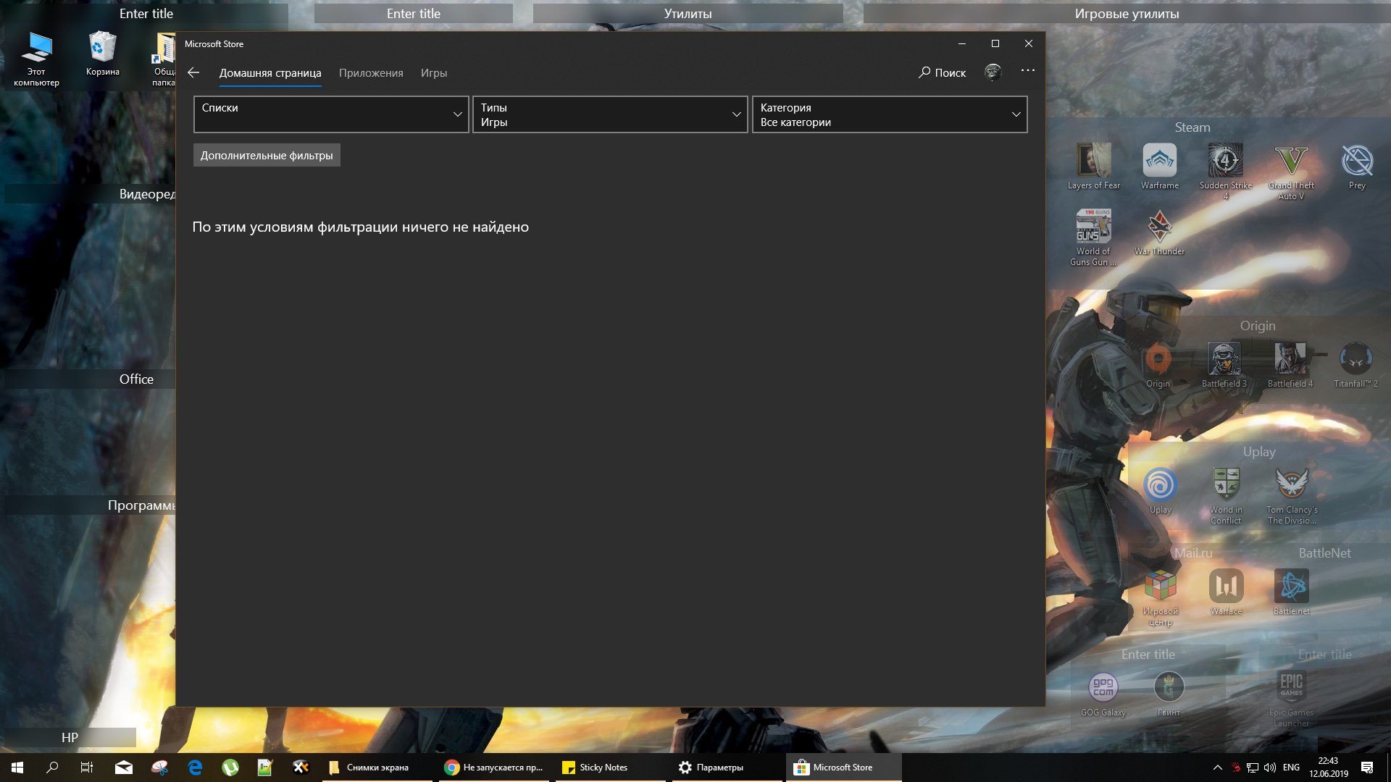The image size is (1391, 782).
Task: Navigate to Домашняя страница tab
Action: (270, 72)
